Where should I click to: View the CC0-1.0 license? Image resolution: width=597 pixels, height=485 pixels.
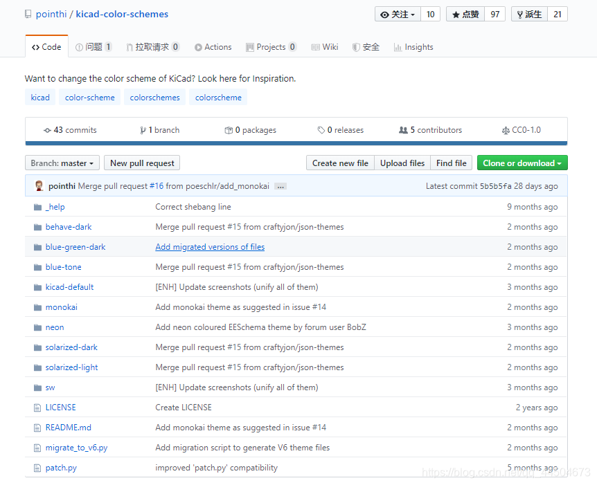[522, 130]
